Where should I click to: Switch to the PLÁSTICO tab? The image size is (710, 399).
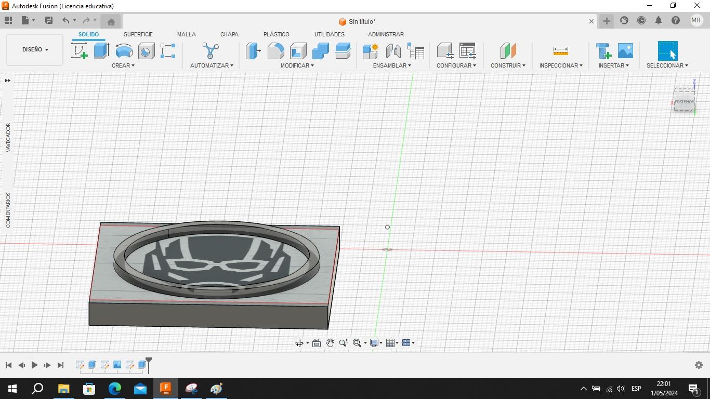[x=277, y=34]
